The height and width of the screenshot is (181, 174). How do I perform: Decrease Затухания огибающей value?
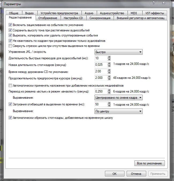point(109,106)
